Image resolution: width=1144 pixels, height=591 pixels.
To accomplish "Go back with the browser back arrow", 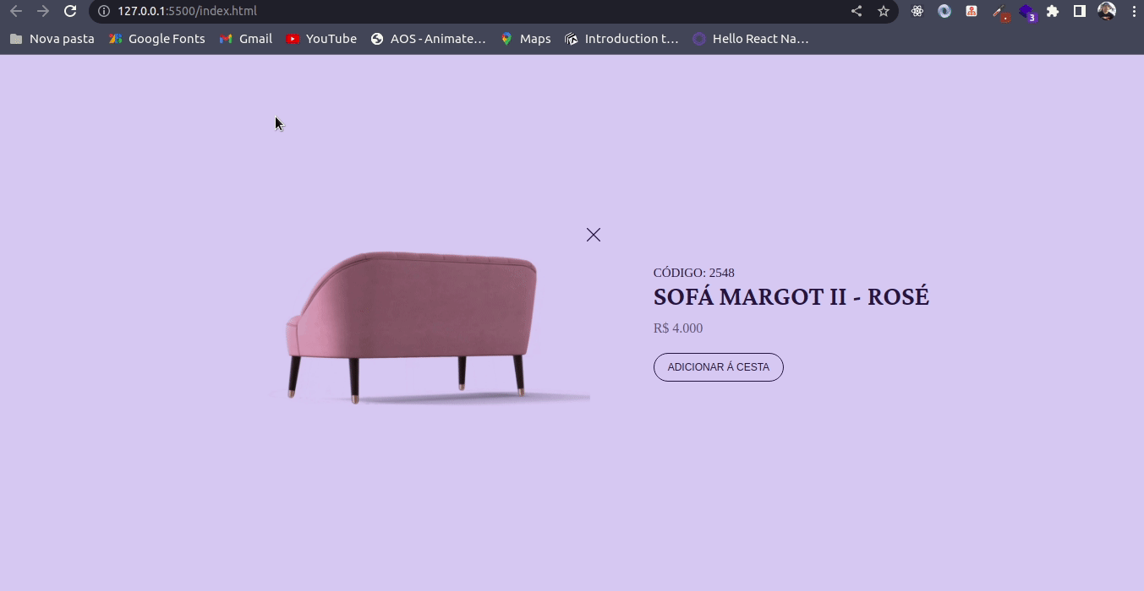I will pyautogui.click(x=16, y=11).
